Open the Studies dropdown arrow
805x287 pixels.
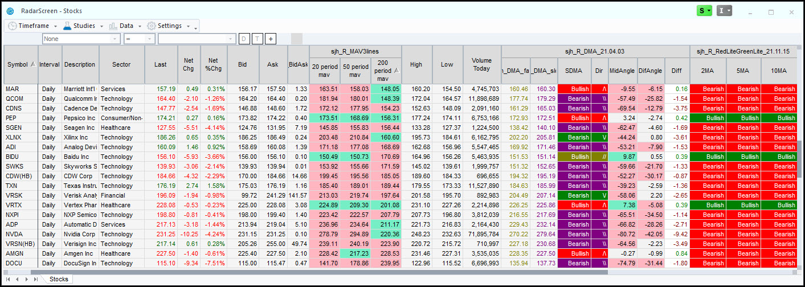101,26
